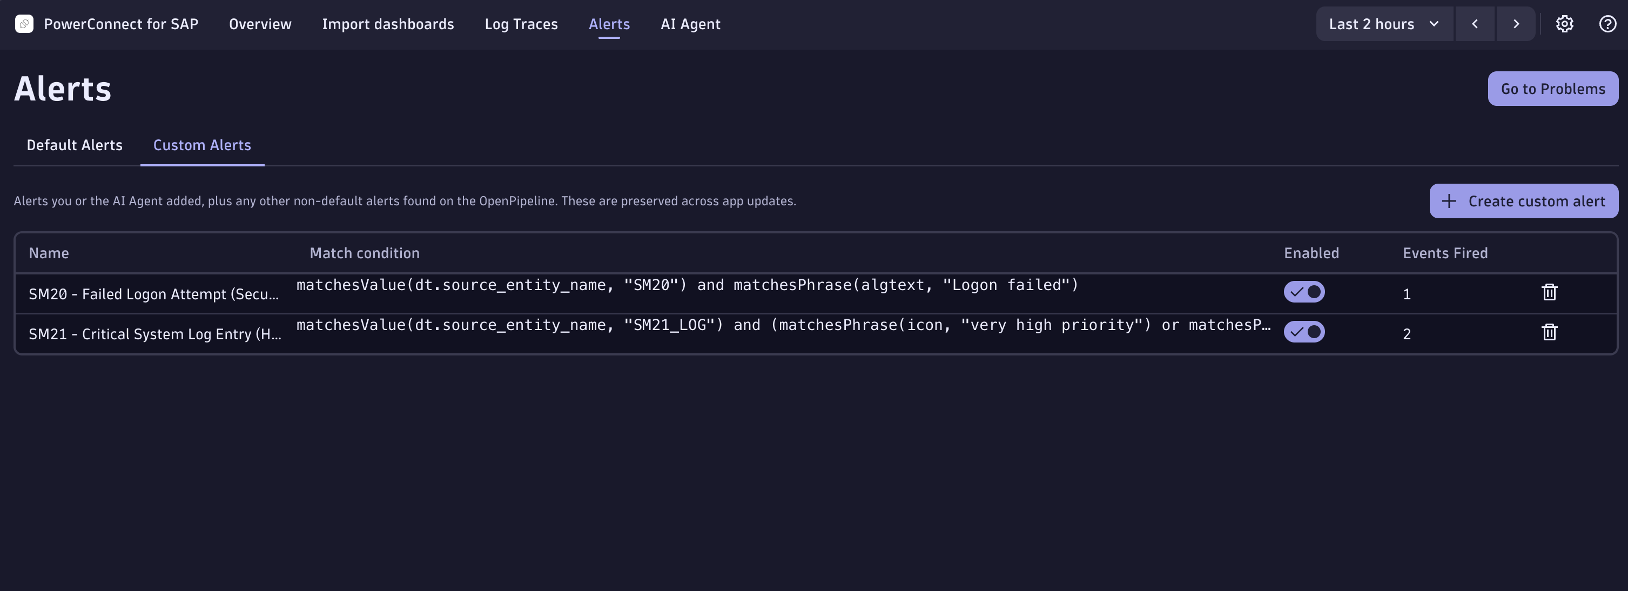Click the Alerts page heading

coord(63,89)
